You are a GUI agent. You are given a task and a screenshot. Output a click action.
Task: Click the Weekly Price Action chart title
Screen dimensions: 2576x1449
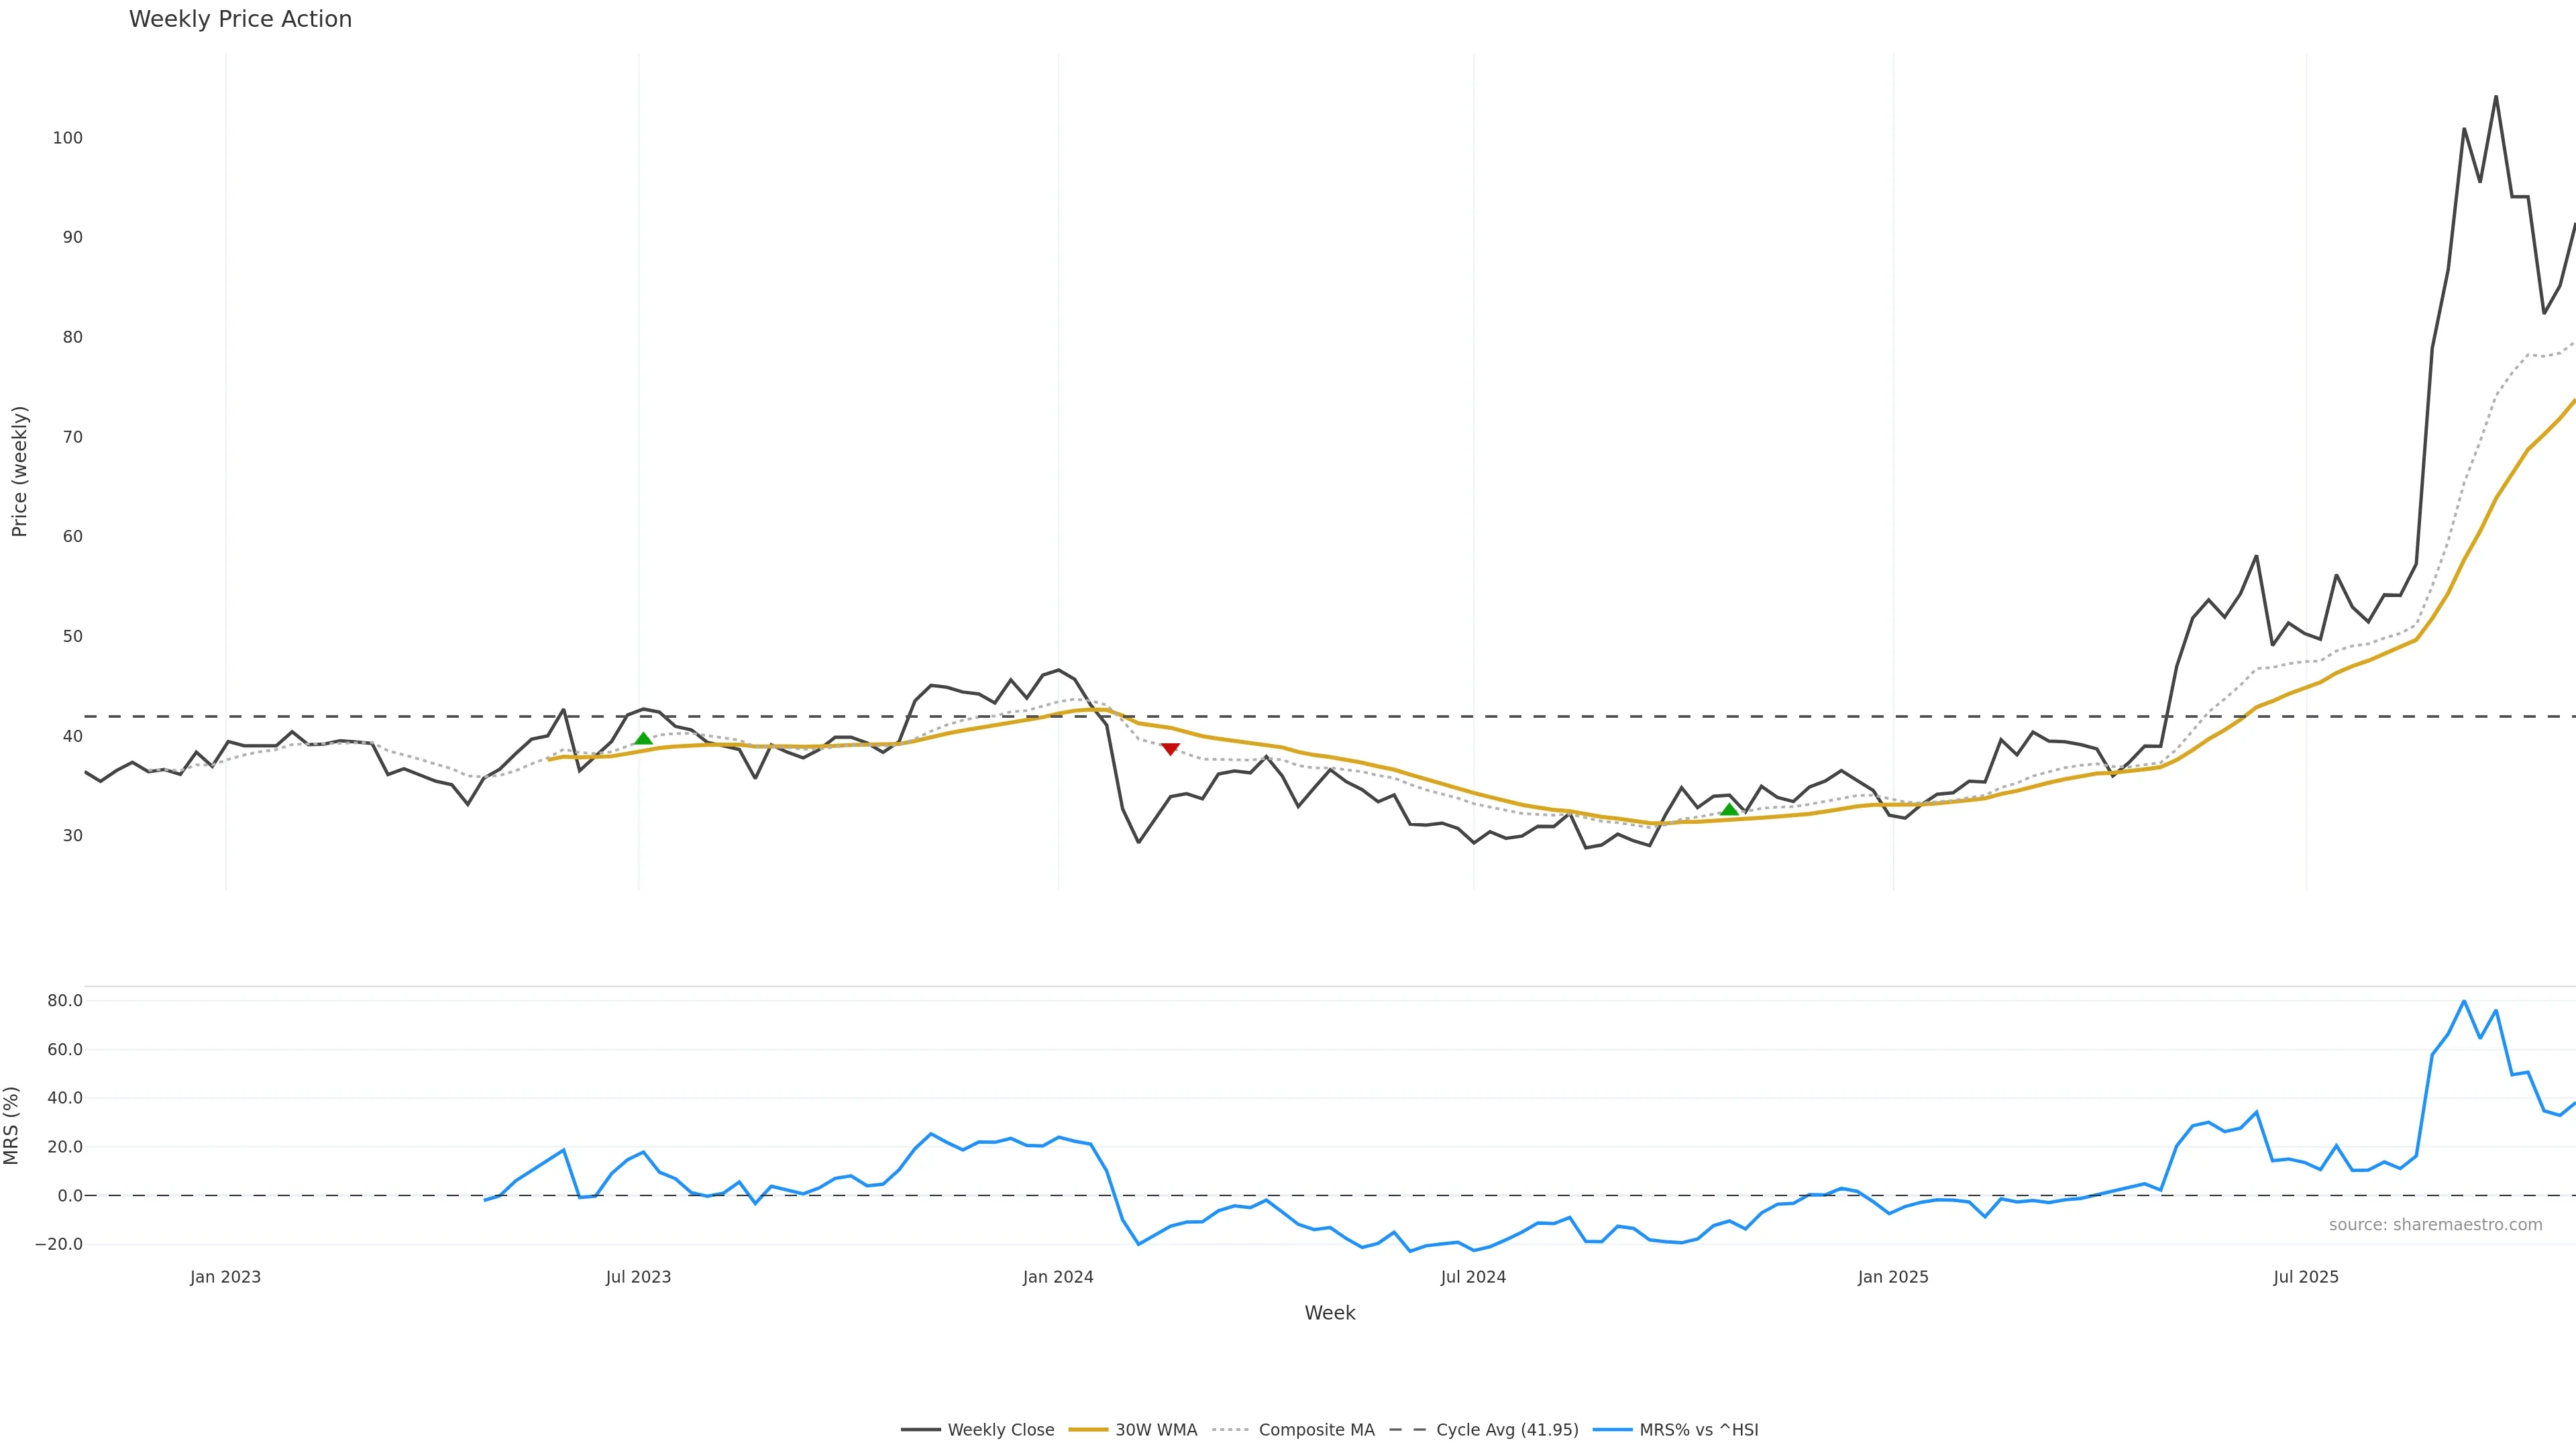[240, 19]
